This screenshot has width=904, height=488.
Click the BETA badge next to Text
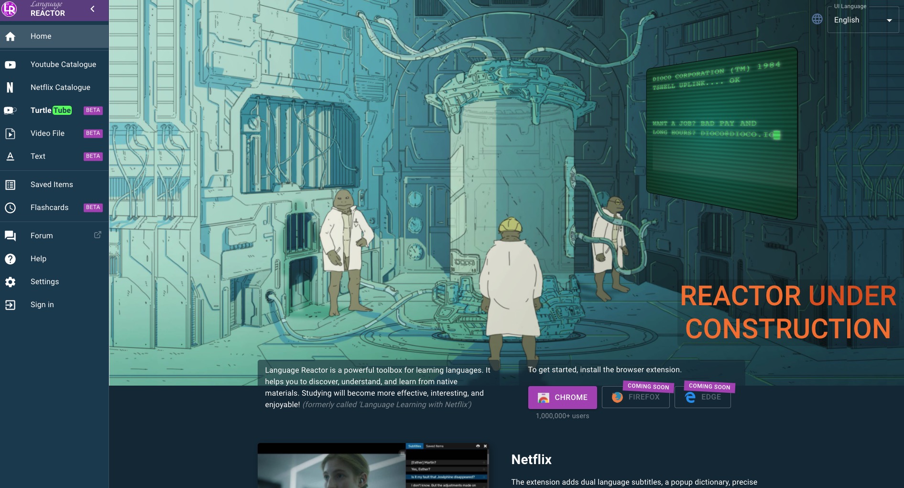pyautogui.click(x=93, y=156)
